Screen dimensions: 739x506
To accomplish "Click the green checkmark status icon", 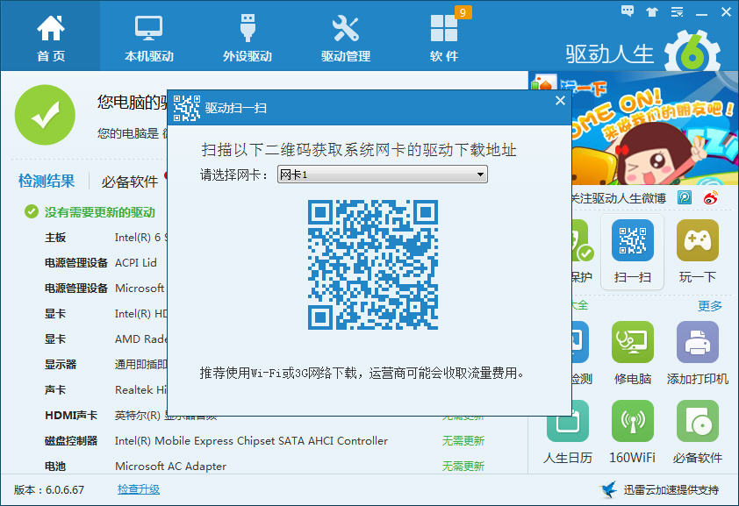I will click(x=45, y=115).
